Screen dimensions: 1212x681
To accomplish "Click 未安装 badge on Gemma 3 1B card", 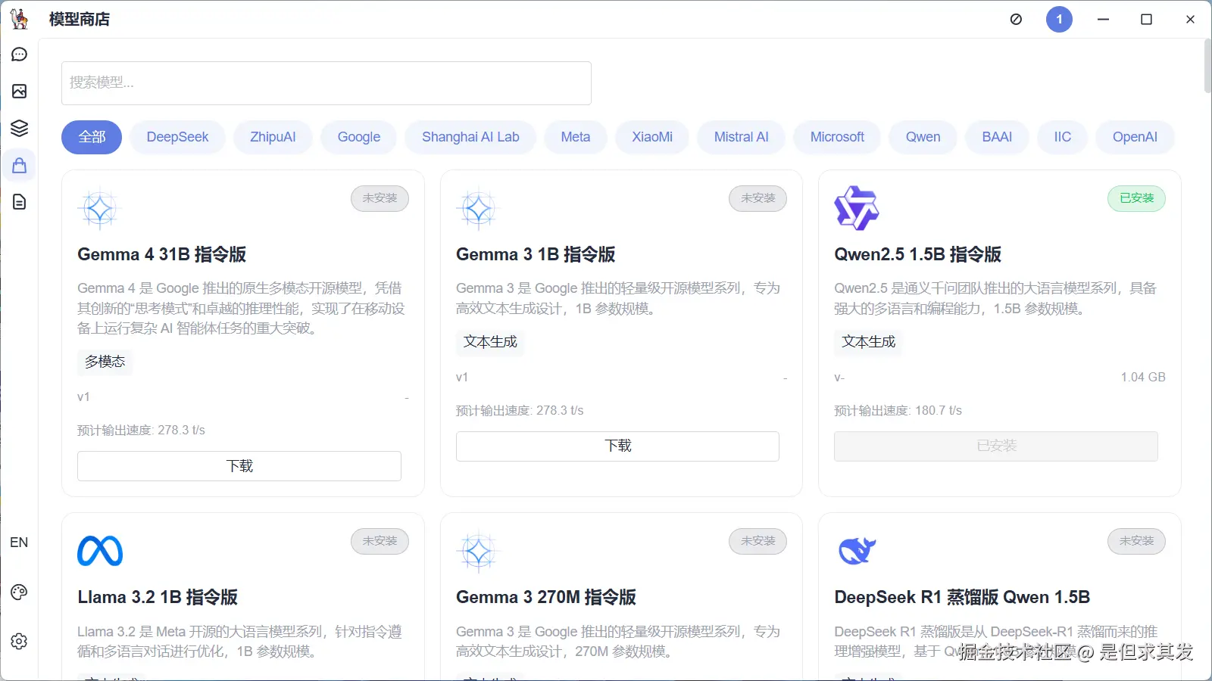I will (x=758, y=198).
